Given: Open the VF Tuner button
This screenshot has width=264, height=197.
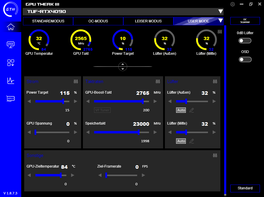Looking at the screenshot, I should click(x=102, y=110).
